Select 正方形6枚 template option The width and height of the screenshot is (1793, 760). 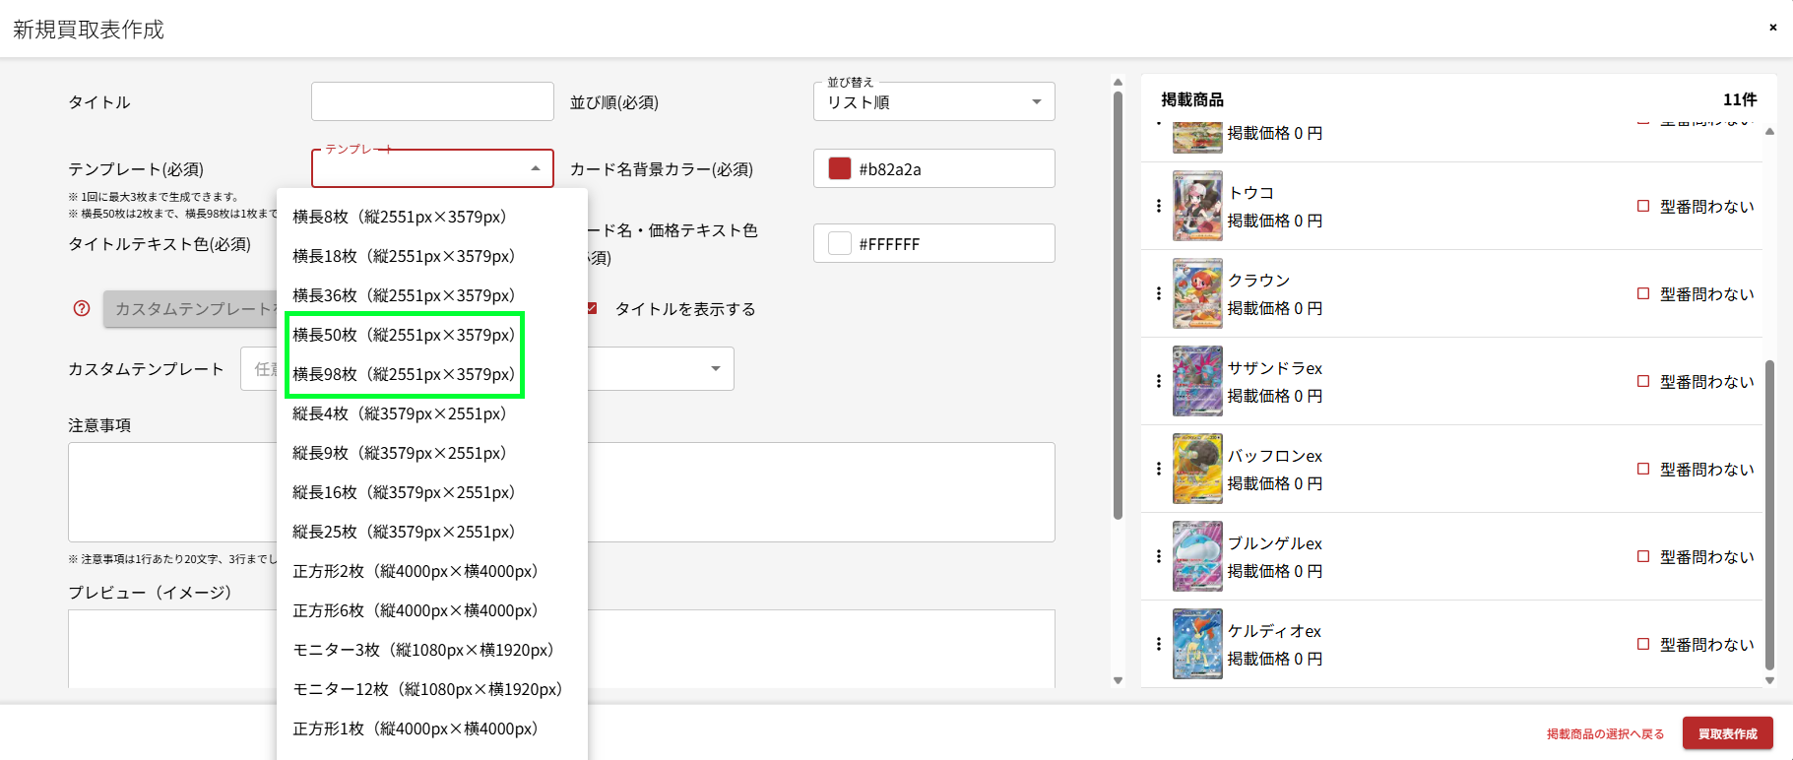point(415,610)
